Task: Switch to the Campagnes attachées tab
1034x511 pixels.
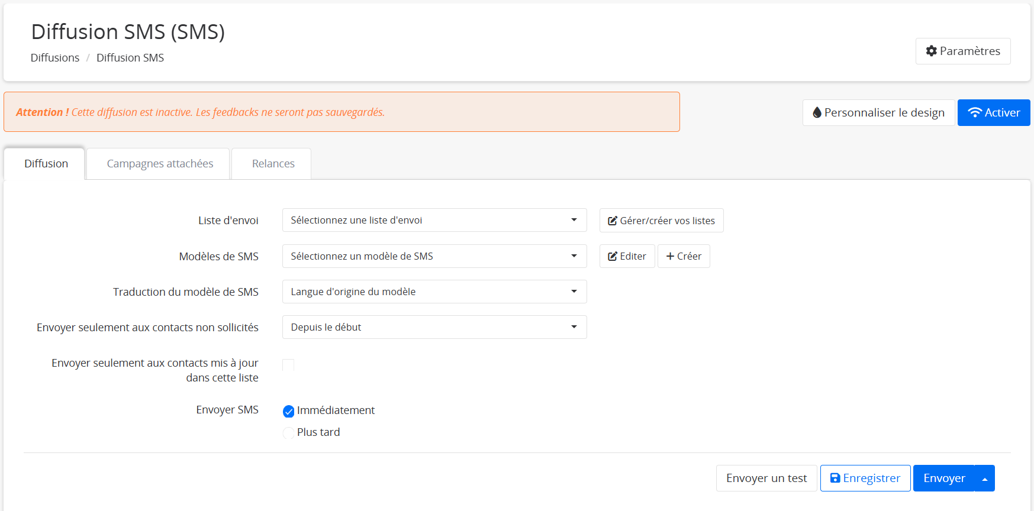Action: tap(160, 164)
